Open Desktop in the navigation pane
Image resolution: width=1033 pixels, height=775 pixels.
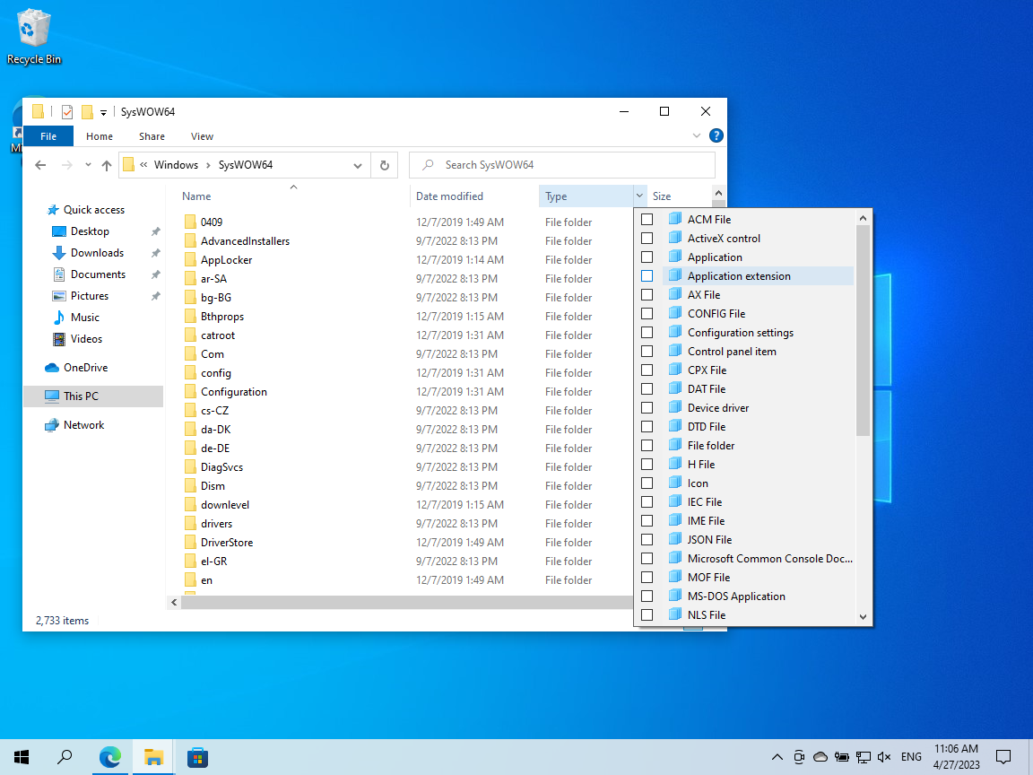click(x=90, y=231)
